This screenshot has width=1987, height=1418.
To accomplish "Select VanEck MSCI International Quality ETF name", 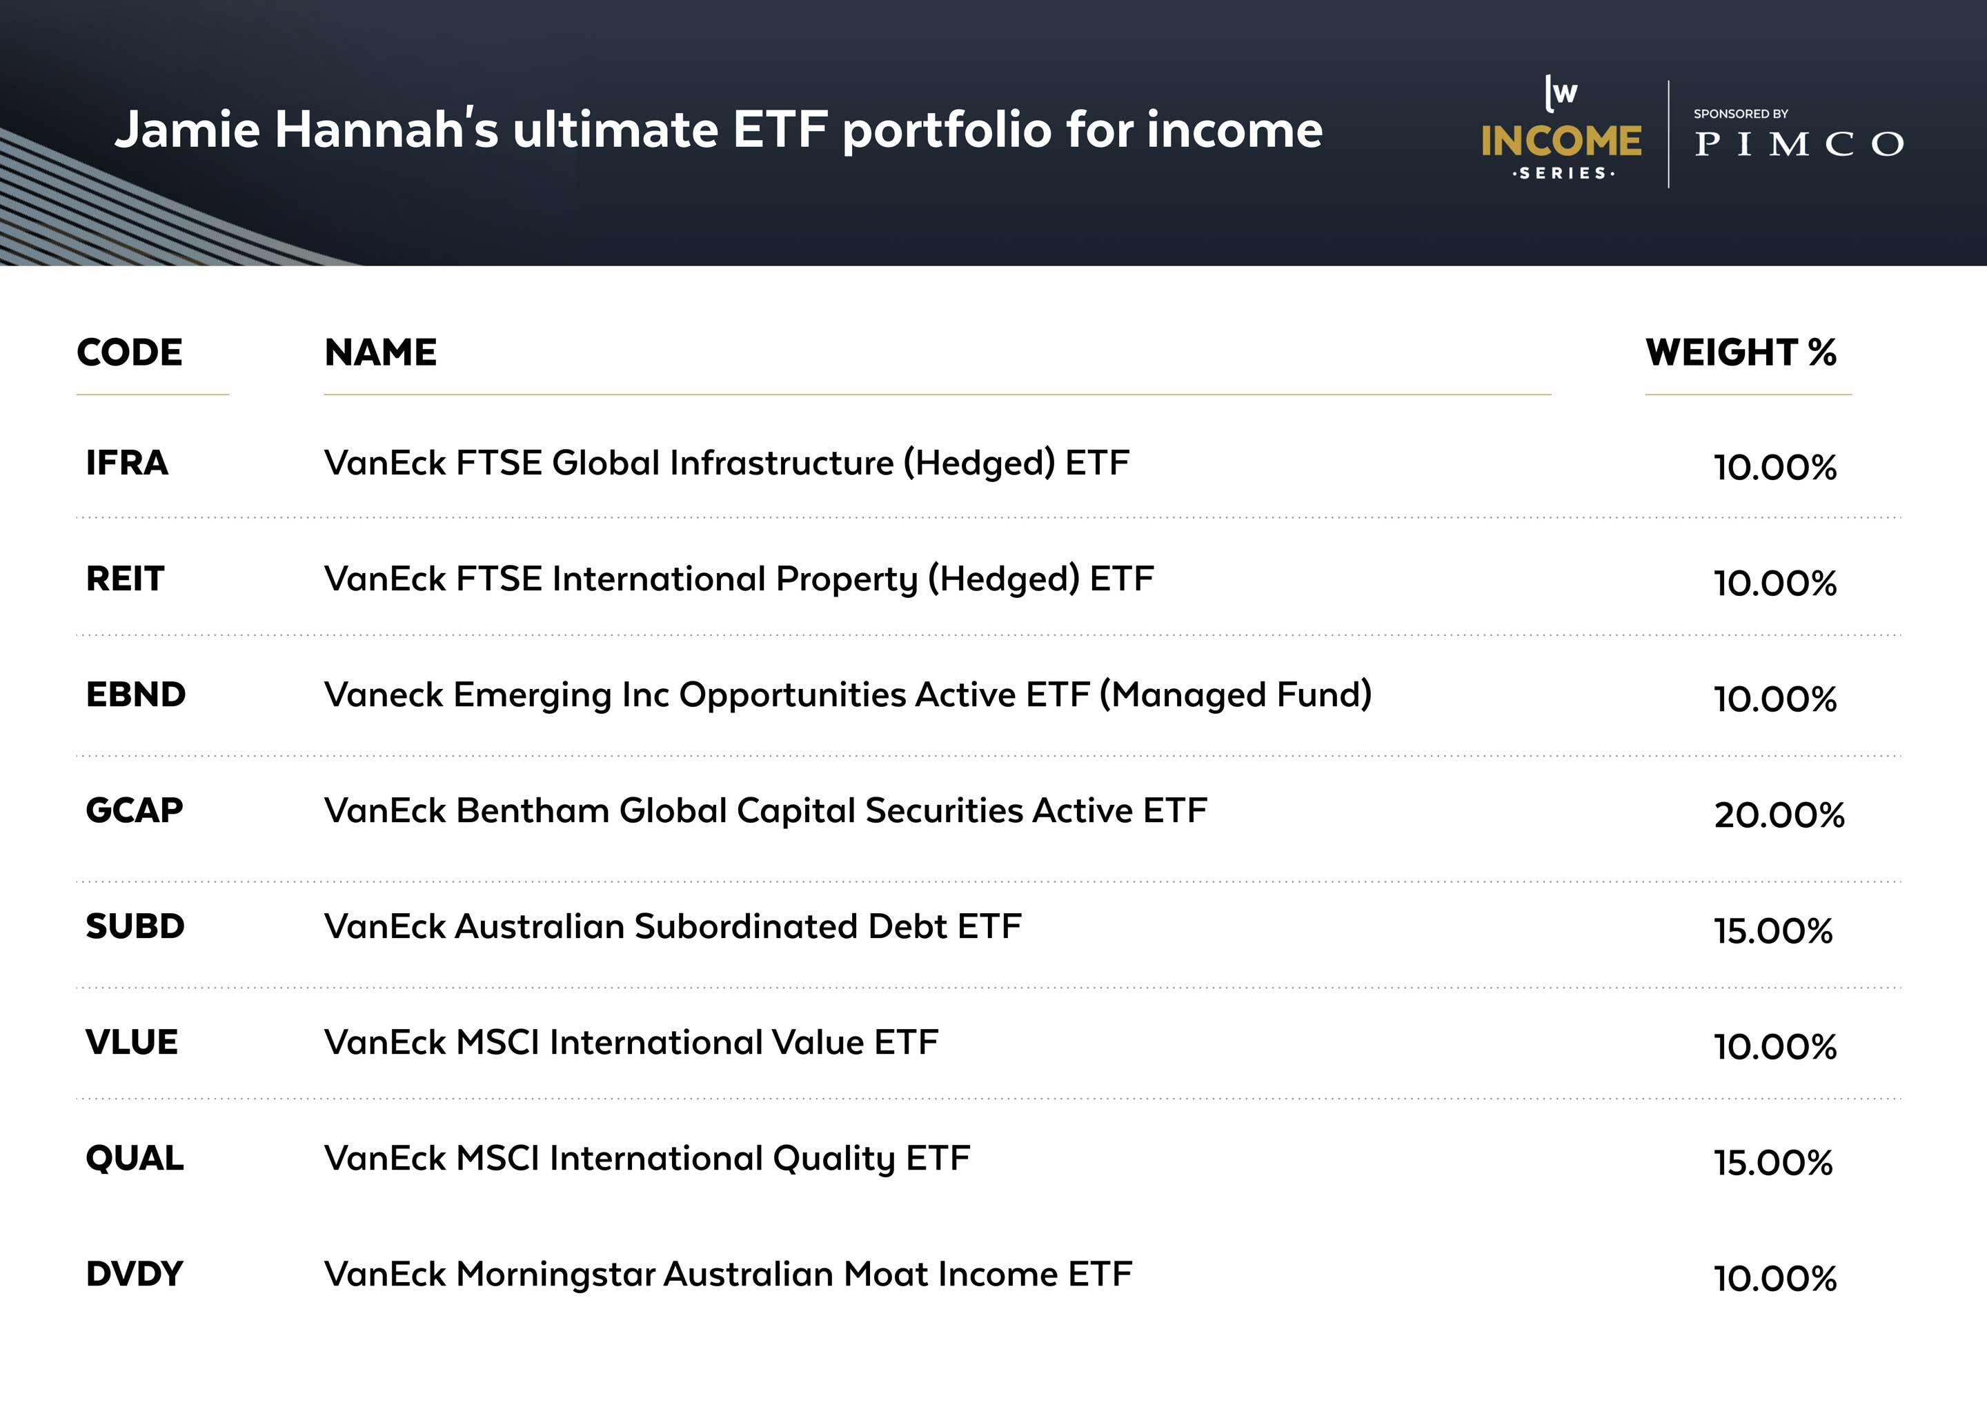I will [x=646, y=1159].
